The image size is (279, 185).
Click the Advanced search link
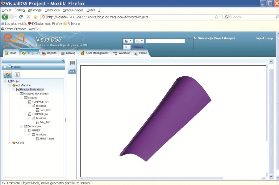tap(137, 47)
